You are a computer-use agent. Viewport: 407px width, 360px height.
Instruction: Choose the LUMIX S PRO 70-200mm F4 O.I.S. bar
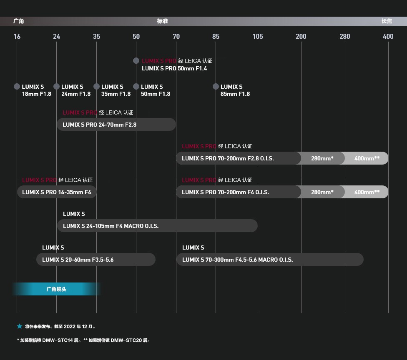click(239, 192)
